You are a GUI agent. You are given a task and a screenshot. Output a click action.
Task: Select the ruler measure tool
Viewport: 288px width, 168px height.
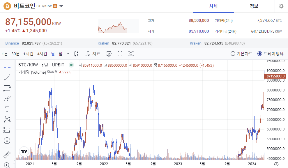click(7, 155)
